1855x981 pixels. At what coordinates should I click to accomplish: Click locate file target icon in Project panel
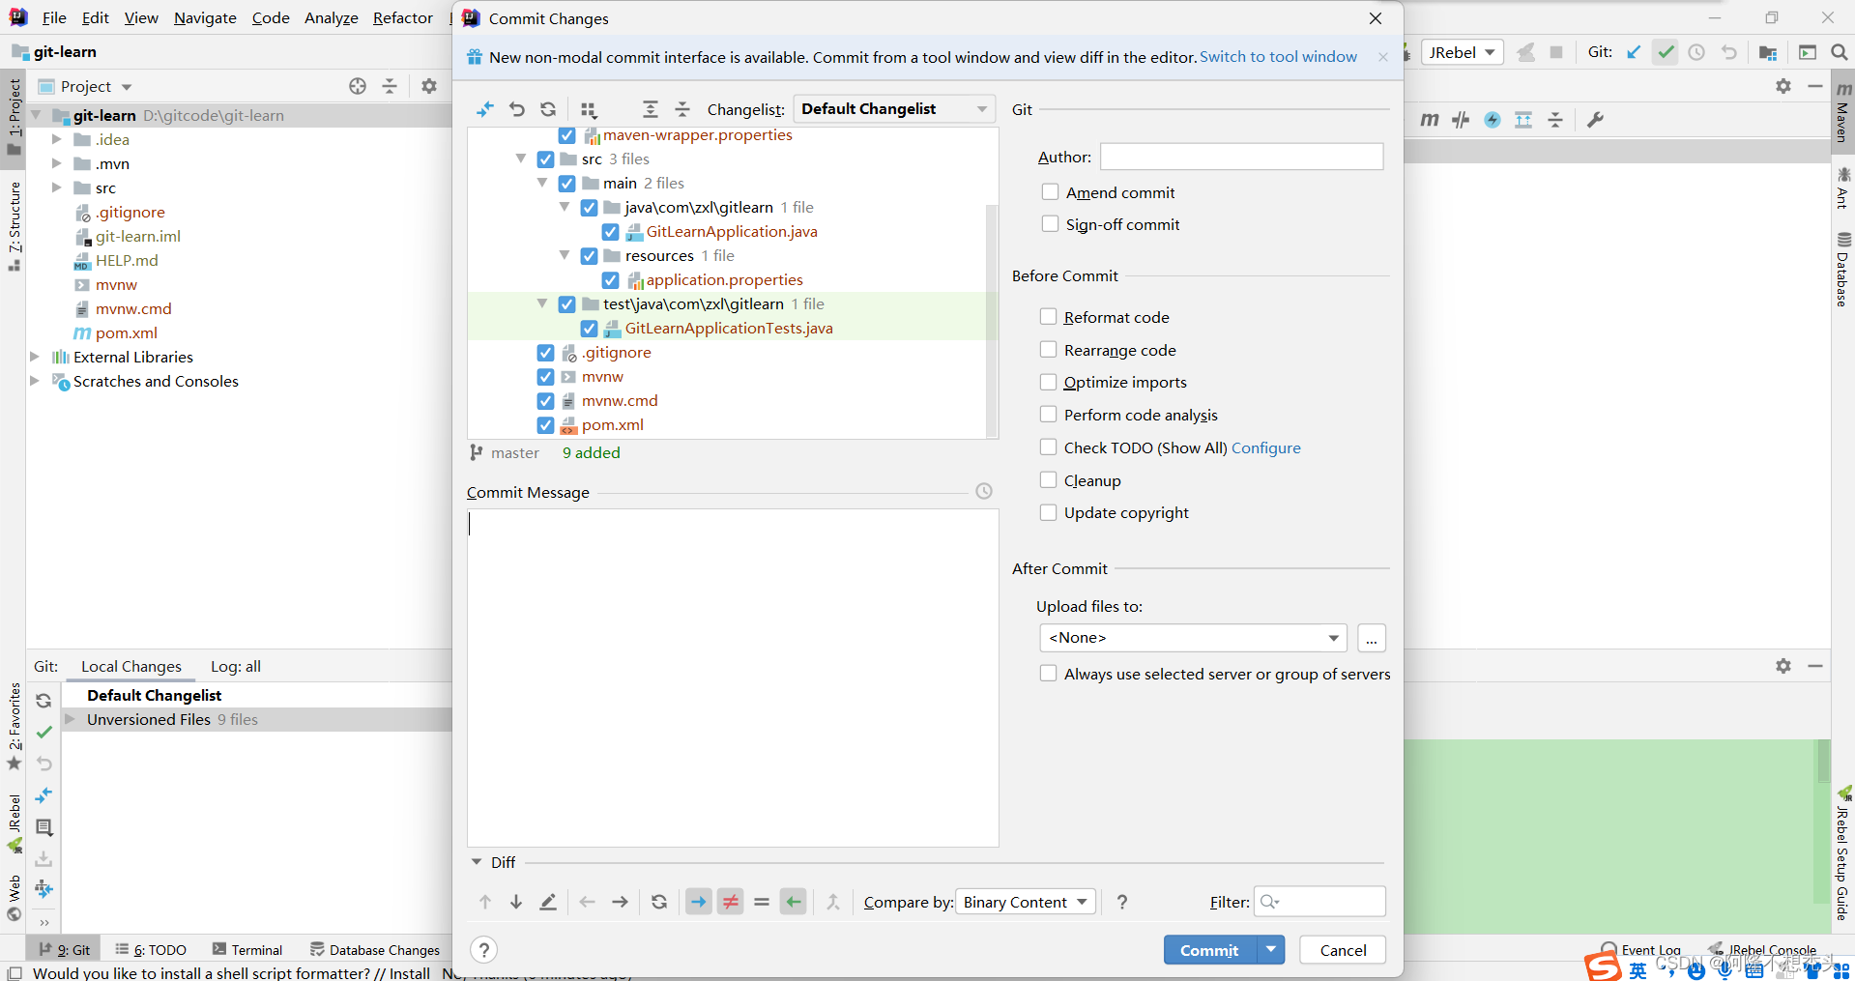click(358, 86)
